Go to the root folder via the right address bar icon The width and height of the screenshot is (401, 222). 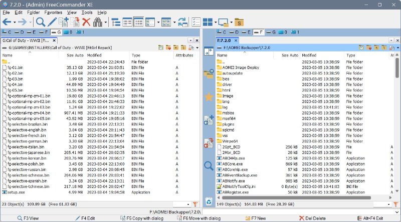pos(384,47)
